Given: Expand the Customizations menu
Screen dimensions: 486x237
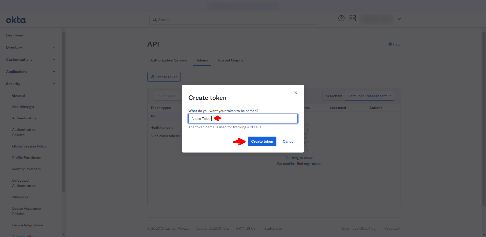Looking at the screenshot, I should pyautogui.click(x=31, y=59).
